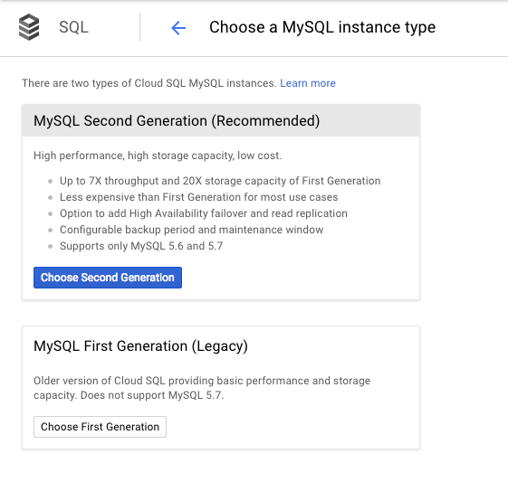Click the bullet dot before Supports only MySQL
Viewport: 508px width, 482px height.
50,246
